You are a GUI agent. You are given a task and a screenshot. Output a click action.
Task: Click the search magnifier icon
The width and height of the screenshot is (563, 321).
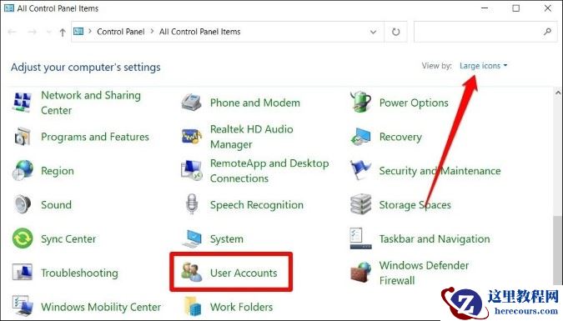(547, 32)
